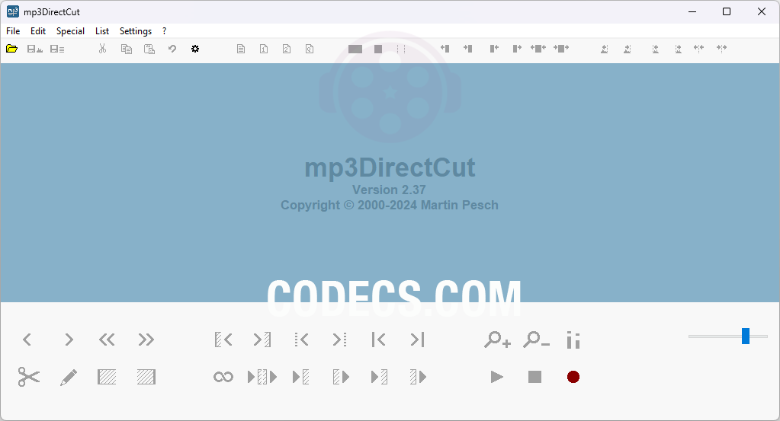Open the Settings menu
Image resolution: width=780 pixels, height=421 pixels.
pyautogui.click(x=135, y=30)
